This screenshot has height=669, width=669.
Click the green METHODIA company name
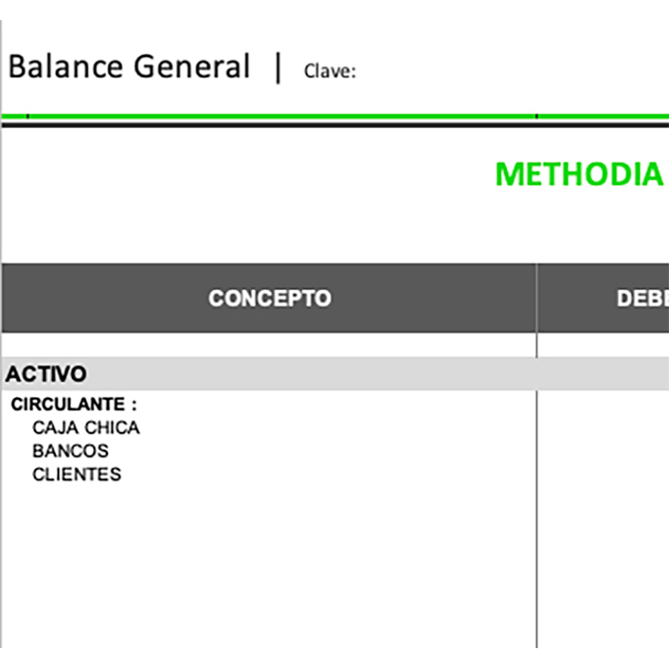tap(579, 174)
